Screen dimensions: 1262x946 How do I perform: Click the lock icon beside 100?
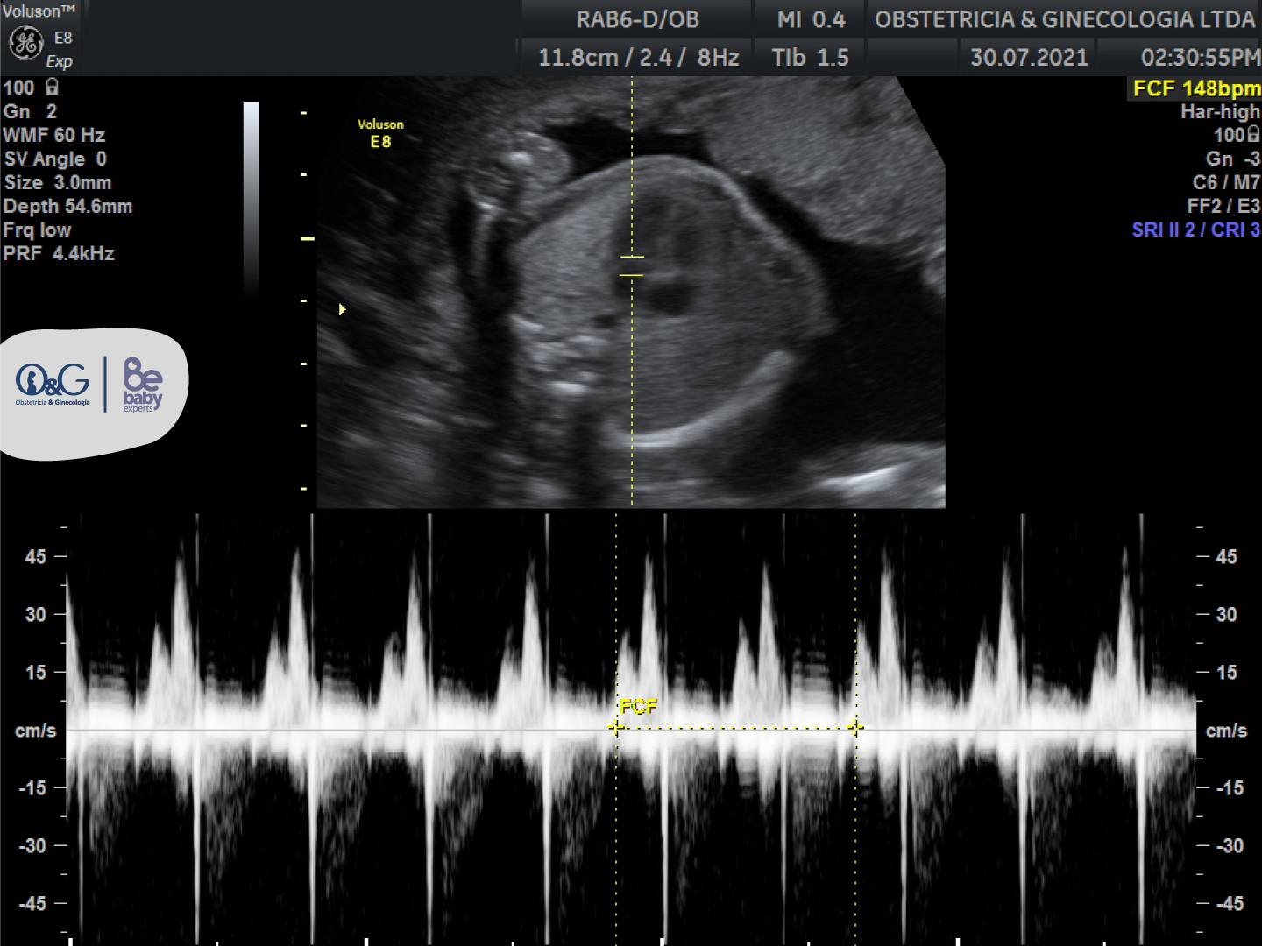click(52, 87)
